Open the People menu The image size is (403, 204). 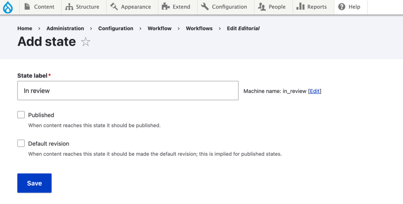(274, 7)
